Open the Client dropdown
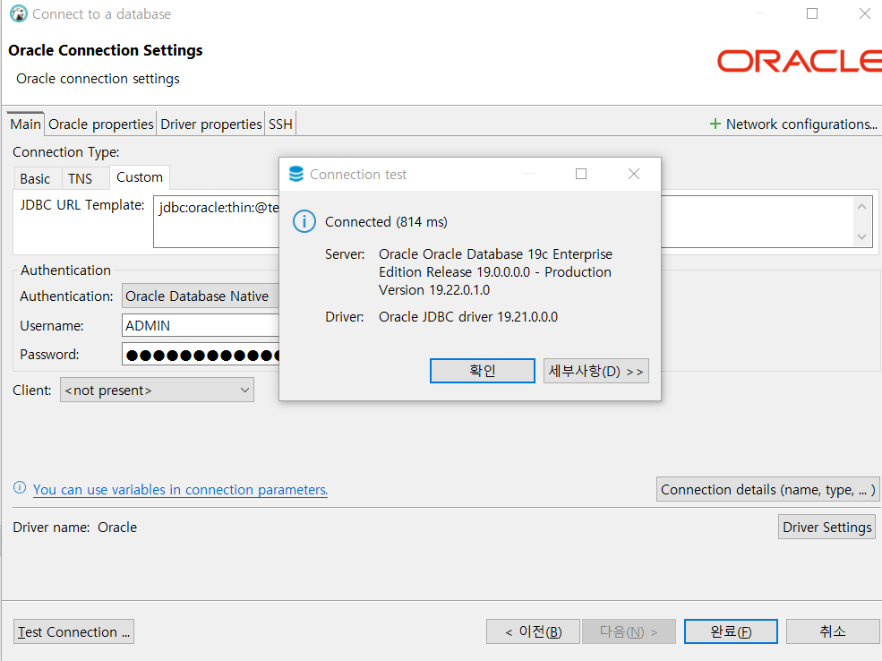 point(157,390)
